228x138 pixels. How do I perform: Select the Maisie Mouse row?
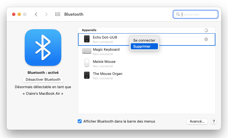(147, 64)
